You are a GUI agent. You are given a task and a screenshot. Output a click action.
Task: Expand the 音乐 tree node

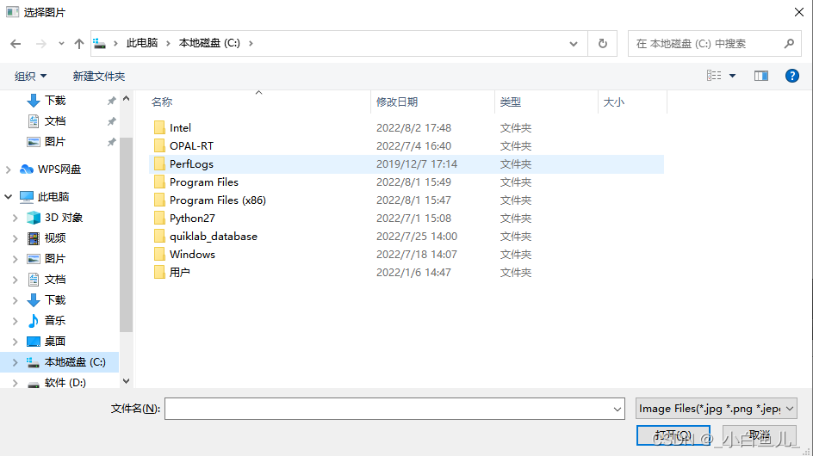pyautogui.click(x=15, y=321)
